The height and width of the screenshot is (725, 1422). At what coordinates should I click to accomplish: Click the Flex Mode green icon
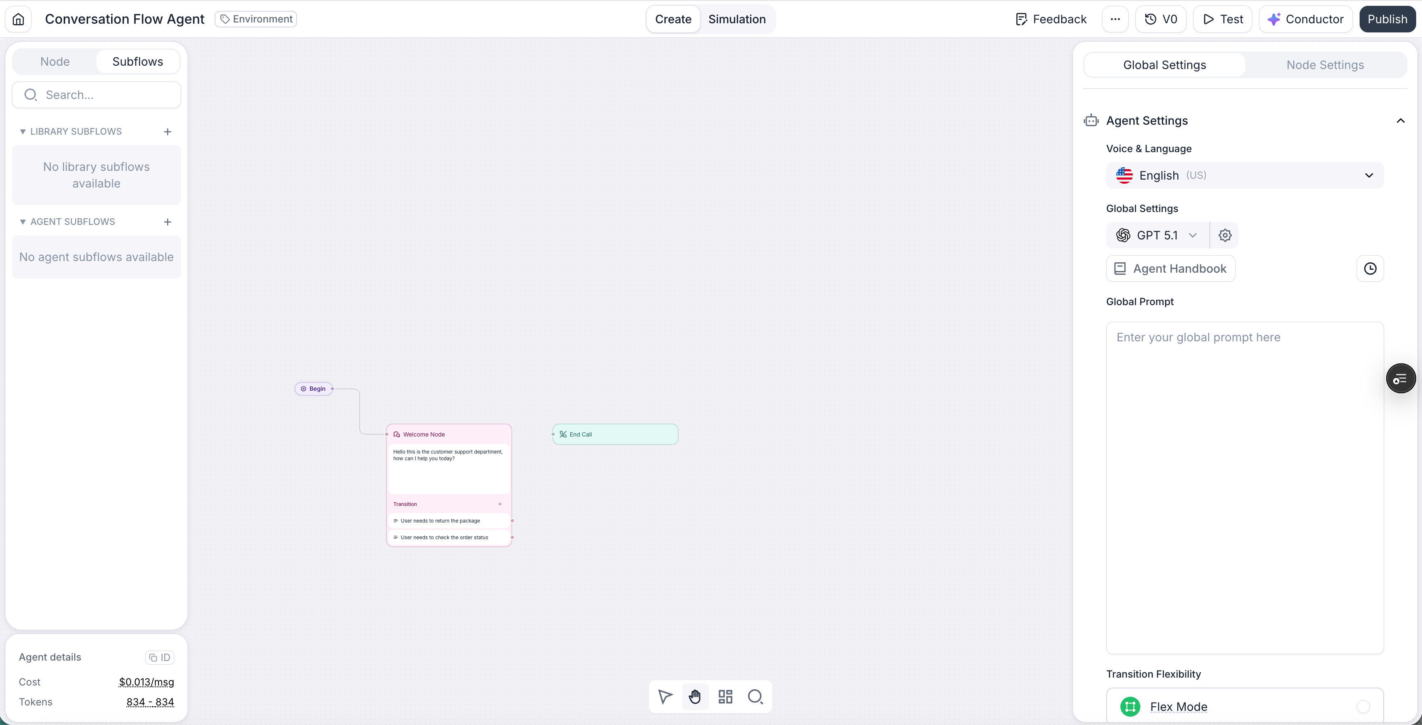tap(1130, 707)
